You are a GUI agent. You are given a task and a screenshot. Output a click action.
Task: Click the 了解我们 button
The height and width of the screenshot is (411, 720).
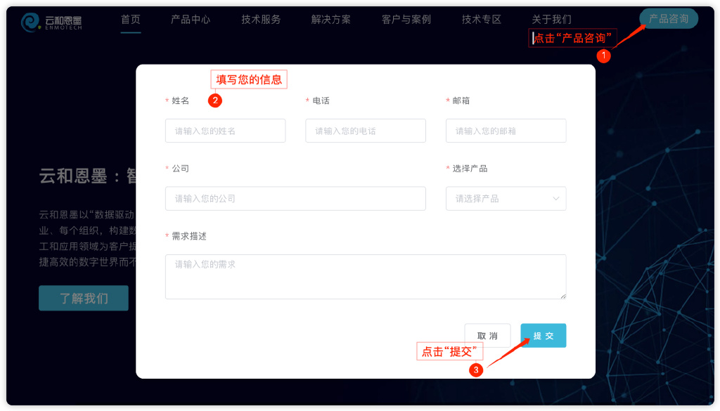click(84, 298)
